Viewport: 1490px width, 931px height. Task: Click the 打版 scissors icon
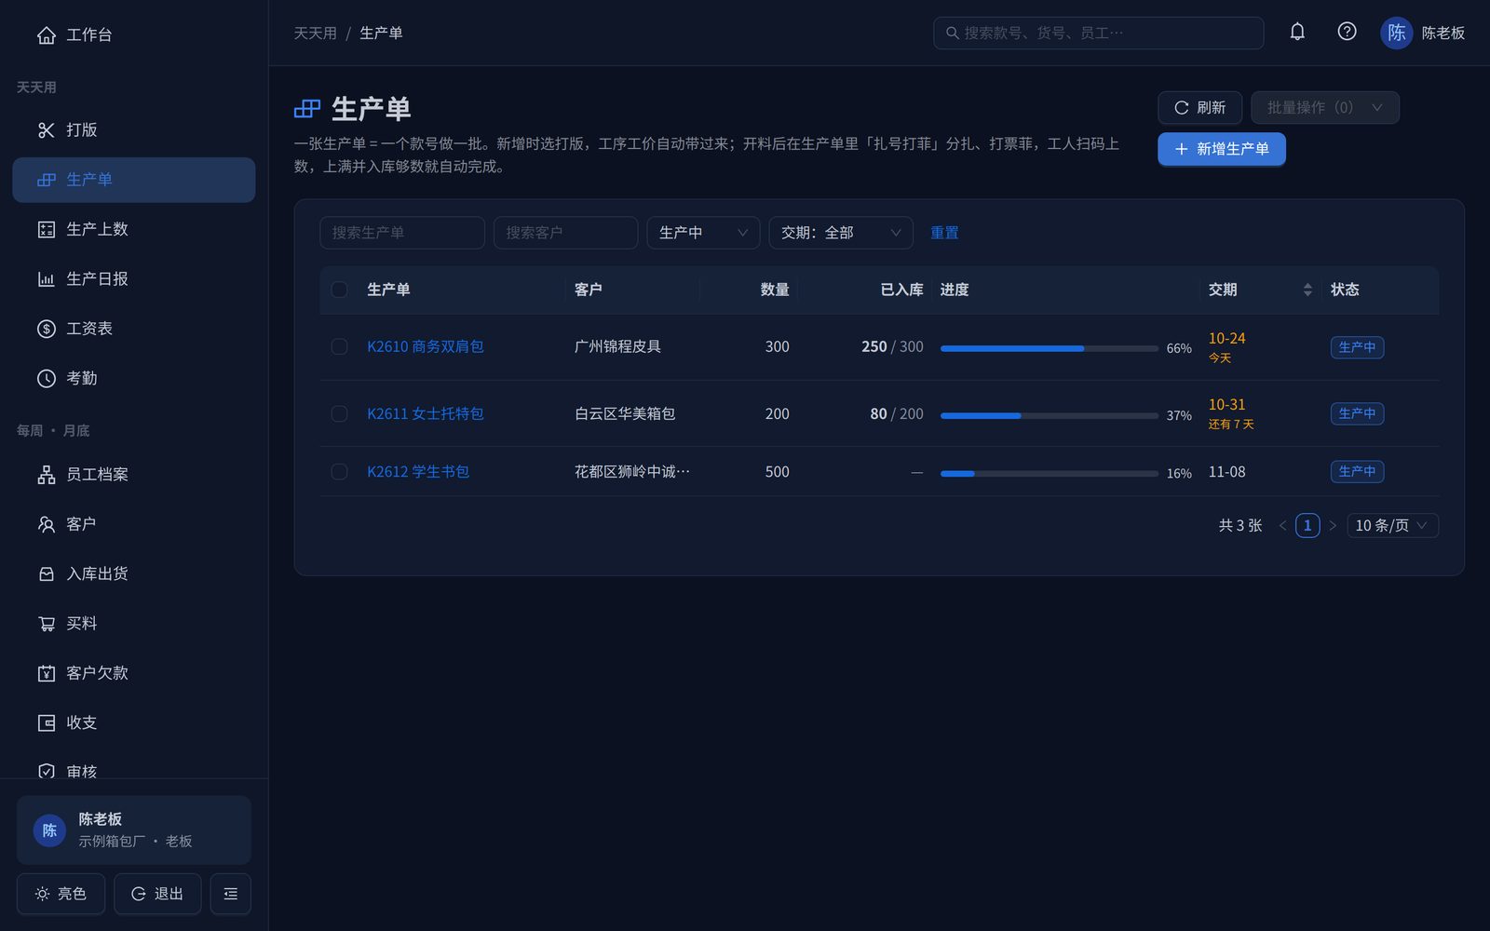point(47,130)
